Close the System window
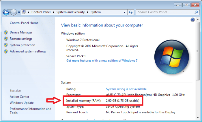Image resolution: width=202 pixels, height=122 pixels. (195, 5)
